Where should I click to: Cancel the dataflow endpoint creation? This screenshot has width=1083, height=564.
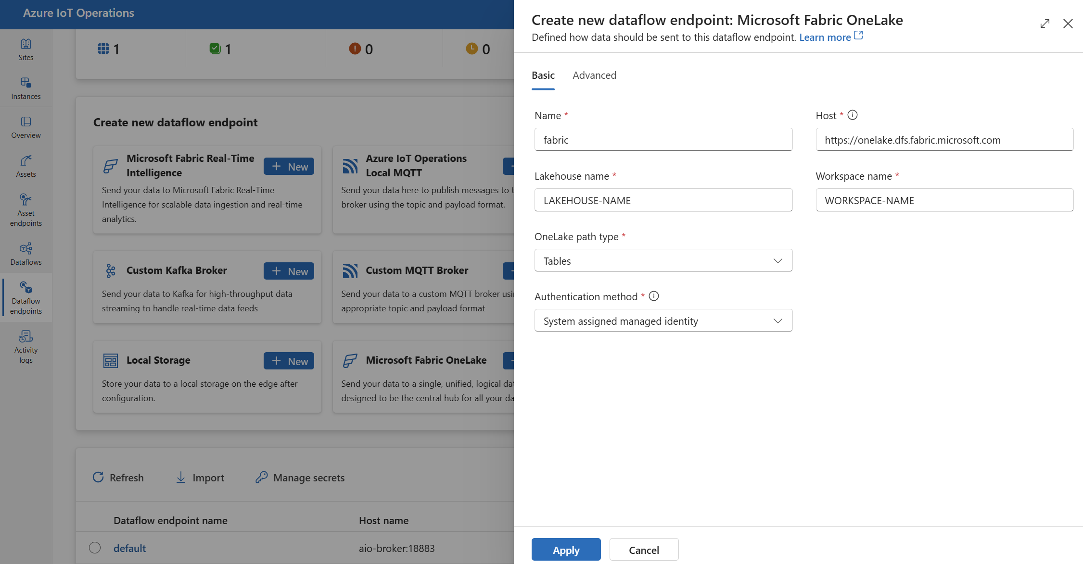coord(643,550)
